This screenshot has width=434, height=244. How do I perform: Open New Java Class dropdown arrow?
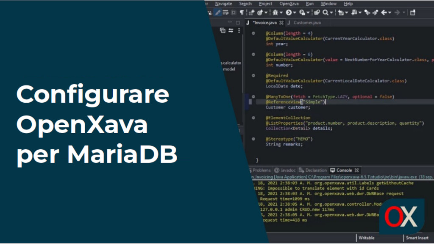click(266, 13)
